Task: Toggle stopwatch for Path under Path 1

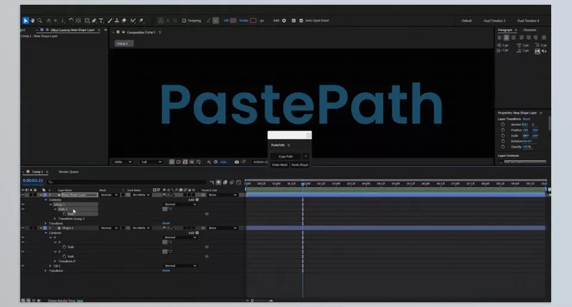Action: pyautogui.click(x=64, y=214)
